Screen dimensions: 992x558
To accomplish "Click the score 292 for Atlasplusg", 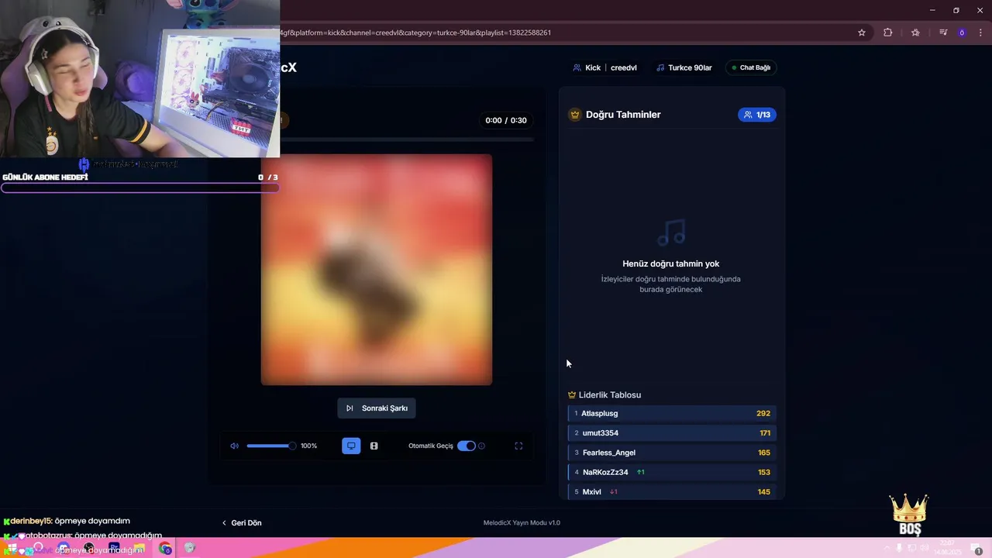I will [x=763, y=413].
